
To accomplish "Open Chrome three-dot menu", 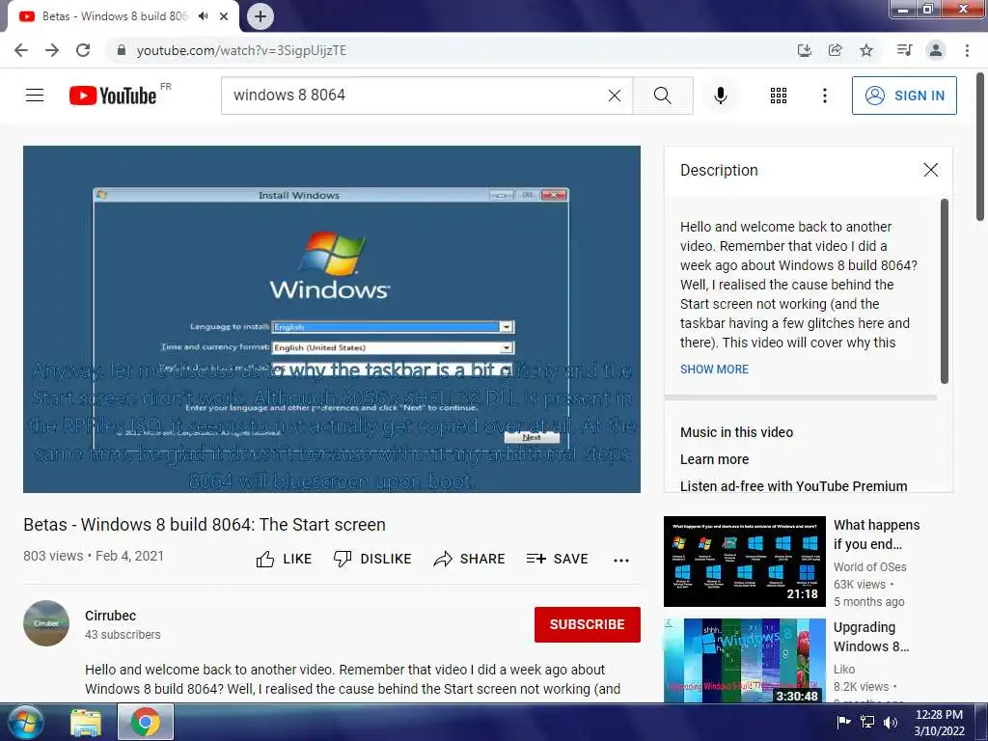I will (967, 50).
